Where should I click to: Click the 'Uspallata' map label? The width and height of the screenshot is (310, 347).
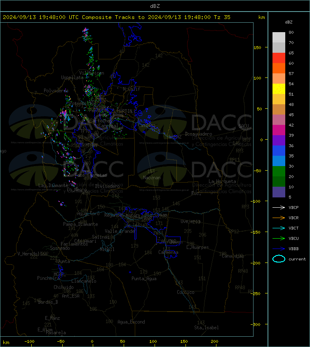pyautogui.click(x=72, y=77)
